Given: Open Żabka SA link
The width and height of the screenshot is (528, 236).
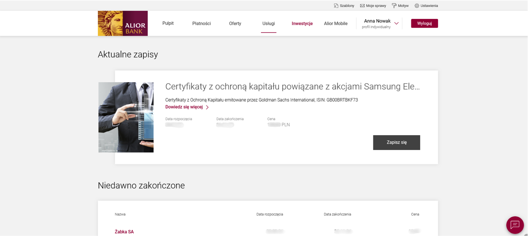Looking at the screenshot, I should click(124, 232).
